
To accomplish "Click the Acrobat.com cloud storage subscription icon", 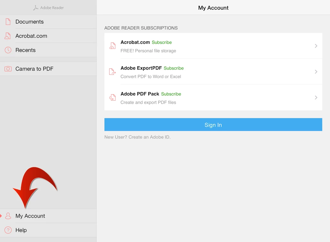I will pyautogui.click(x=112, y=46).
